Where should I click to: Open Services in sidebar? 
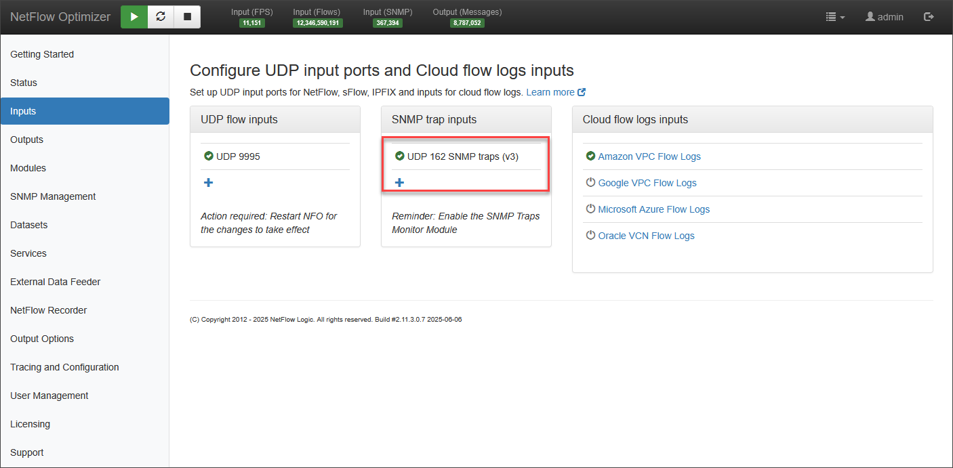coord(85,253)
